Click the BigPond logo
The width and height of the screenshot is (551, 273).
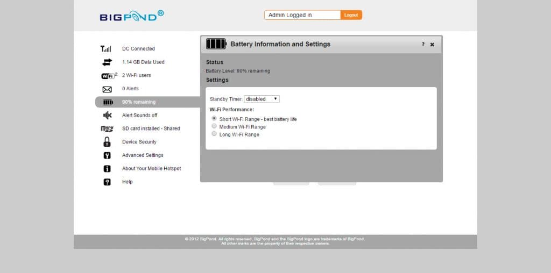(131, 16)
